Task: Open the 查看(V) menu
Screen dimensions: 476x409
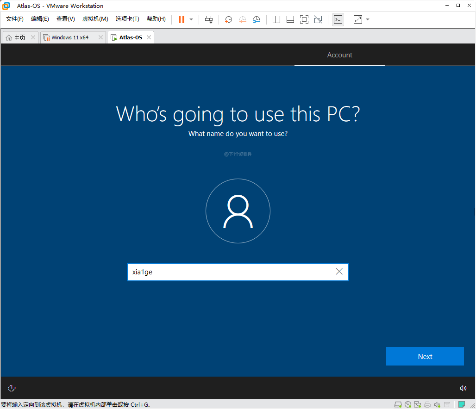Action: 66,19
